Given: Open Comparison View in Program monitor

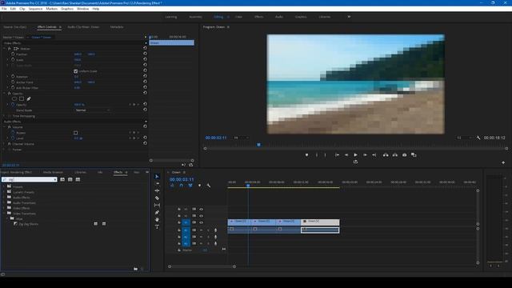Looking at the screenshot, I should click(x=414, y=155).
